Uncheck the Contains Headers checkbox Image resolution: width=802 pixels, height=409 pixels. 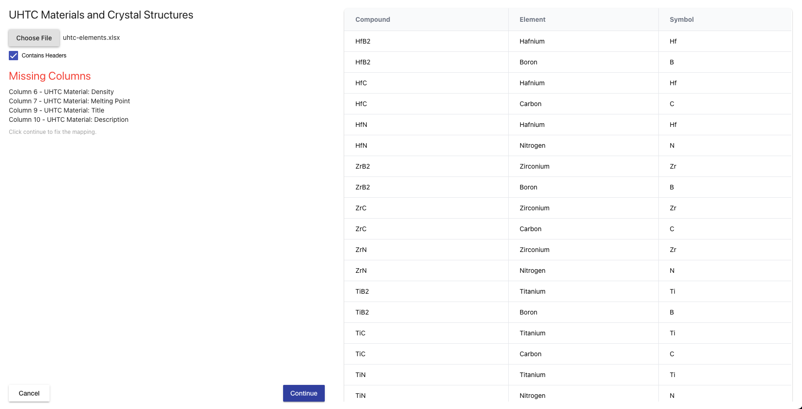[x=13, y=55]
